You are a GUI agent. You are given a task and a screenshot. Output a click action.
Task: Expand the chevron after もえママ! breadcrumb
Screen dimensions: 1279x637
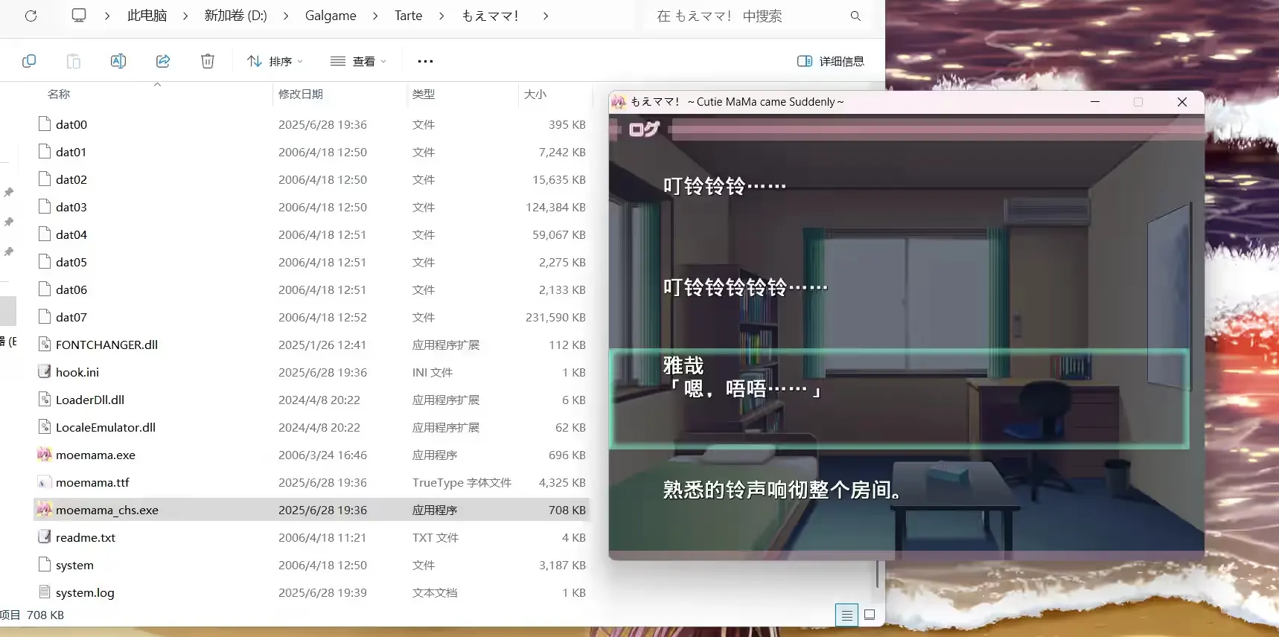tap(546, 16)
